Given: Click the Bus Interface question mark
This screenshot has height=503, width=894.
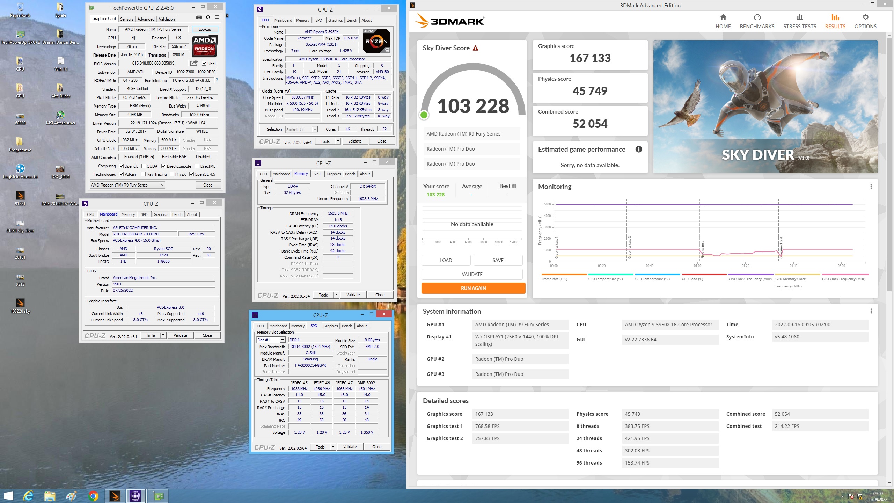Looking at the screenshot, I should click(x=217, y=80).
